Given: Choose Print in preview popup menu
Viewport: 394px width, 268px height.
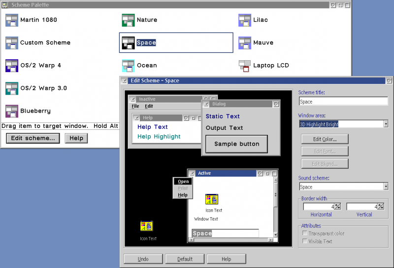Looking at the screenshot, I should (183, 188).
